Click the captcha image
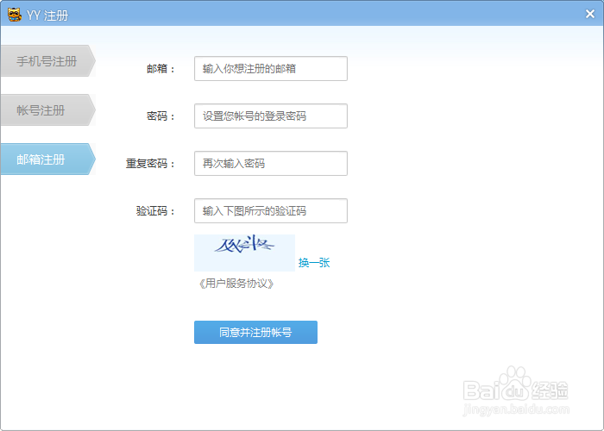Viewport: 604px width, 431px height. coord(244,253)
